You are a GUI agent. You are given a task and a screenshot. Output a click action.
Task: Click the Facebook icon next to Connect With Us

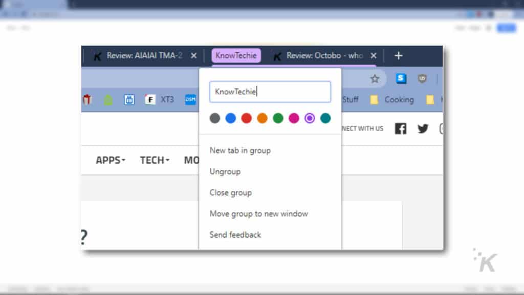click(401, 129)
